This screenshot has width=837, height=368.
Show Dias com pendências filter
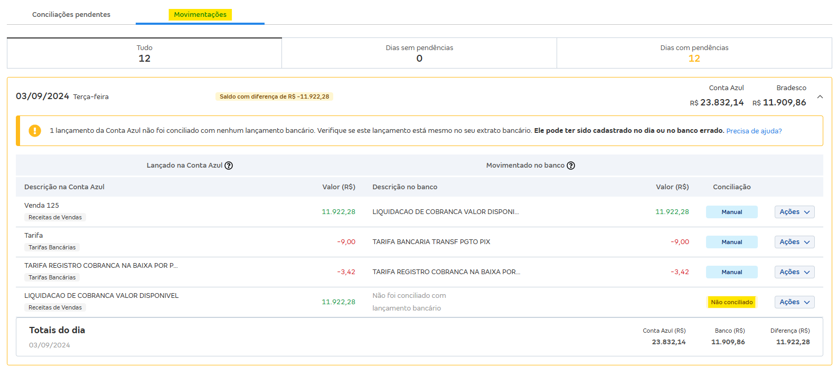pos(694,53)
